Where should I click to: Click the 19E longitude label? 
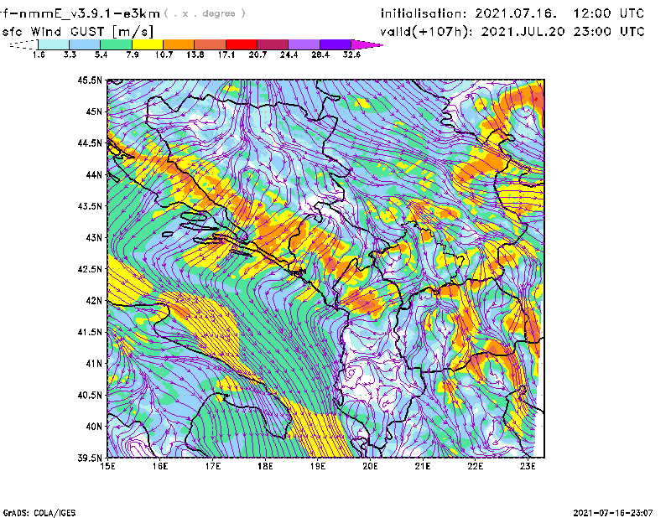tap(318, 466)
